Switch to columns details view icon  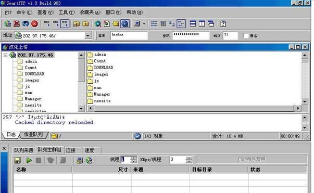coord(163,24)
